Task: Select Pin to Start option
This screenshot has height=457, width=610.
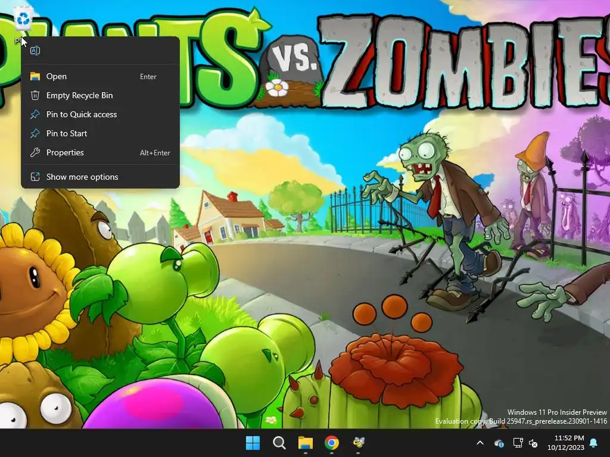Action: point(100,133)
